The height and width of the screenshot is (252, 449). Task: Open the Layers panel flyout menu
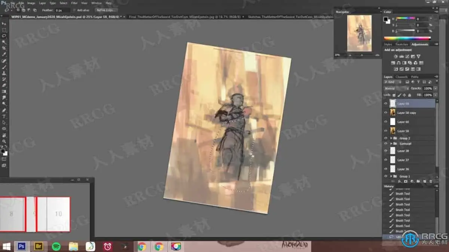436,77
